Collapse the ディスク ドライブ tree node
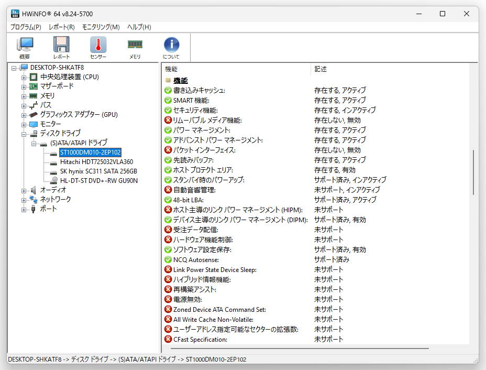This screenshot has width=486, height=370. 24,134
